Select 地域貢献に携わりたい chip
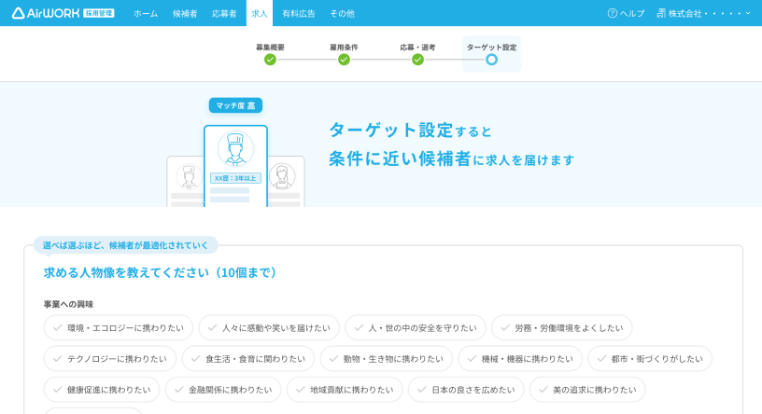This screenshot has height=414, width=762. [x=345, y=390]
